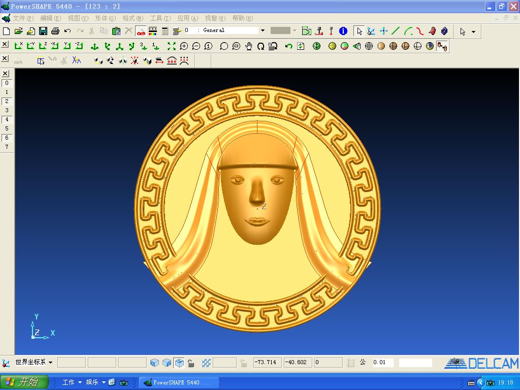Toggle the first principal plane cube button
520x390 pixels.
pos(154,363)
